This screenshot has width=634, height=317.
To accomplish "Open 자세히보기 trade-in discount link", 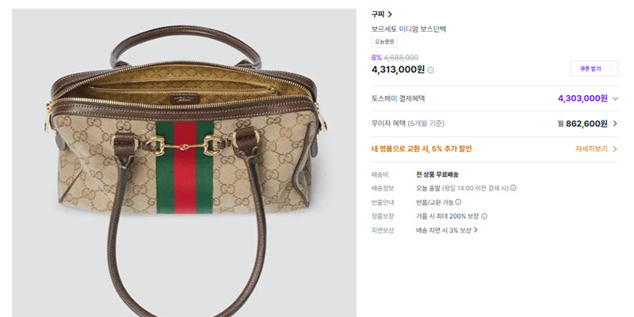I will (591, 149).
